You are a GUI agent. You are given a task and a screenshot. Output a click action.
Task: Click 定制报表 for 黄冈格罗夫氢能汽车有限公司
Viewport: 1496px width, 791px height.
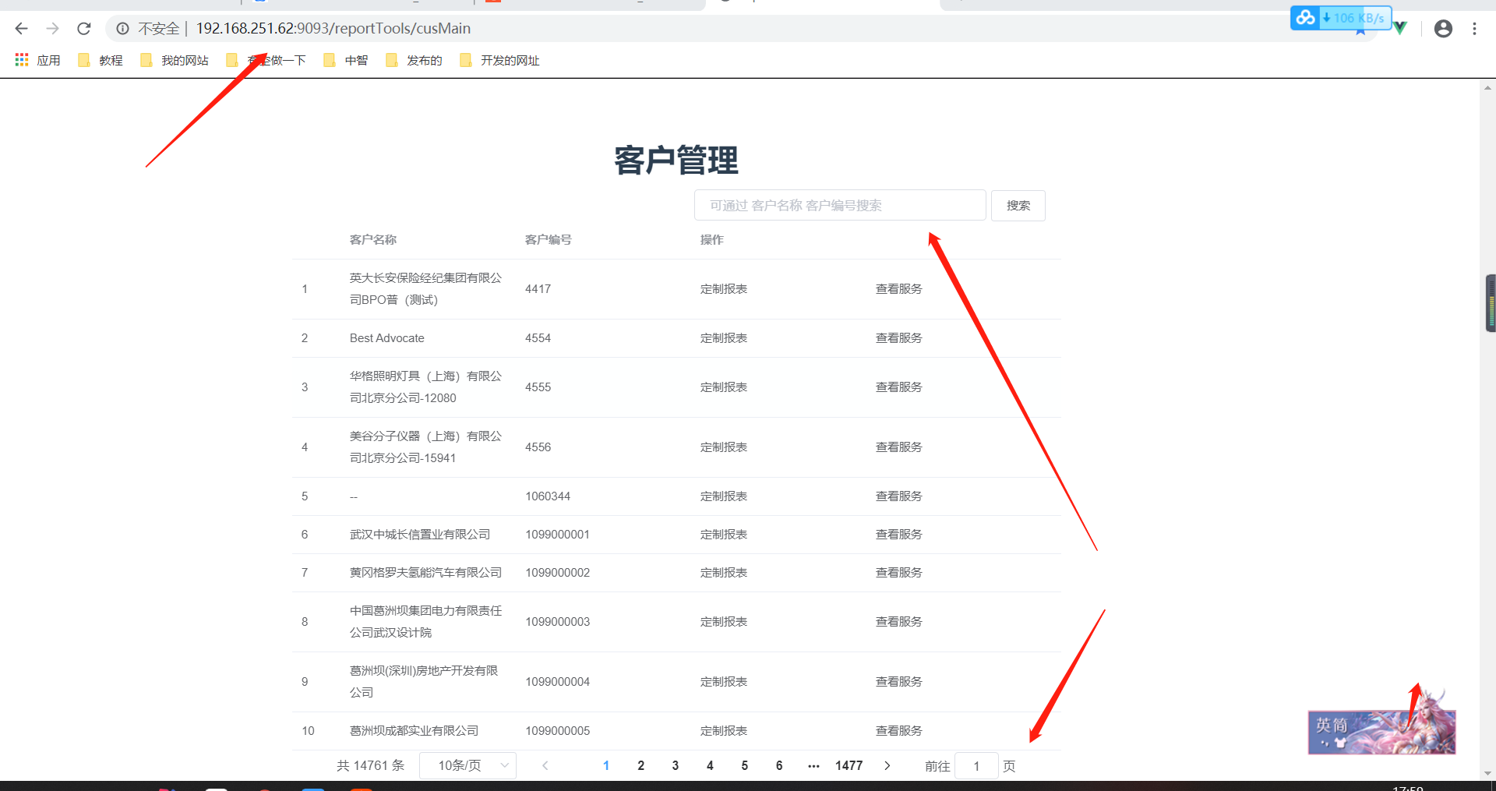point(724,573)
